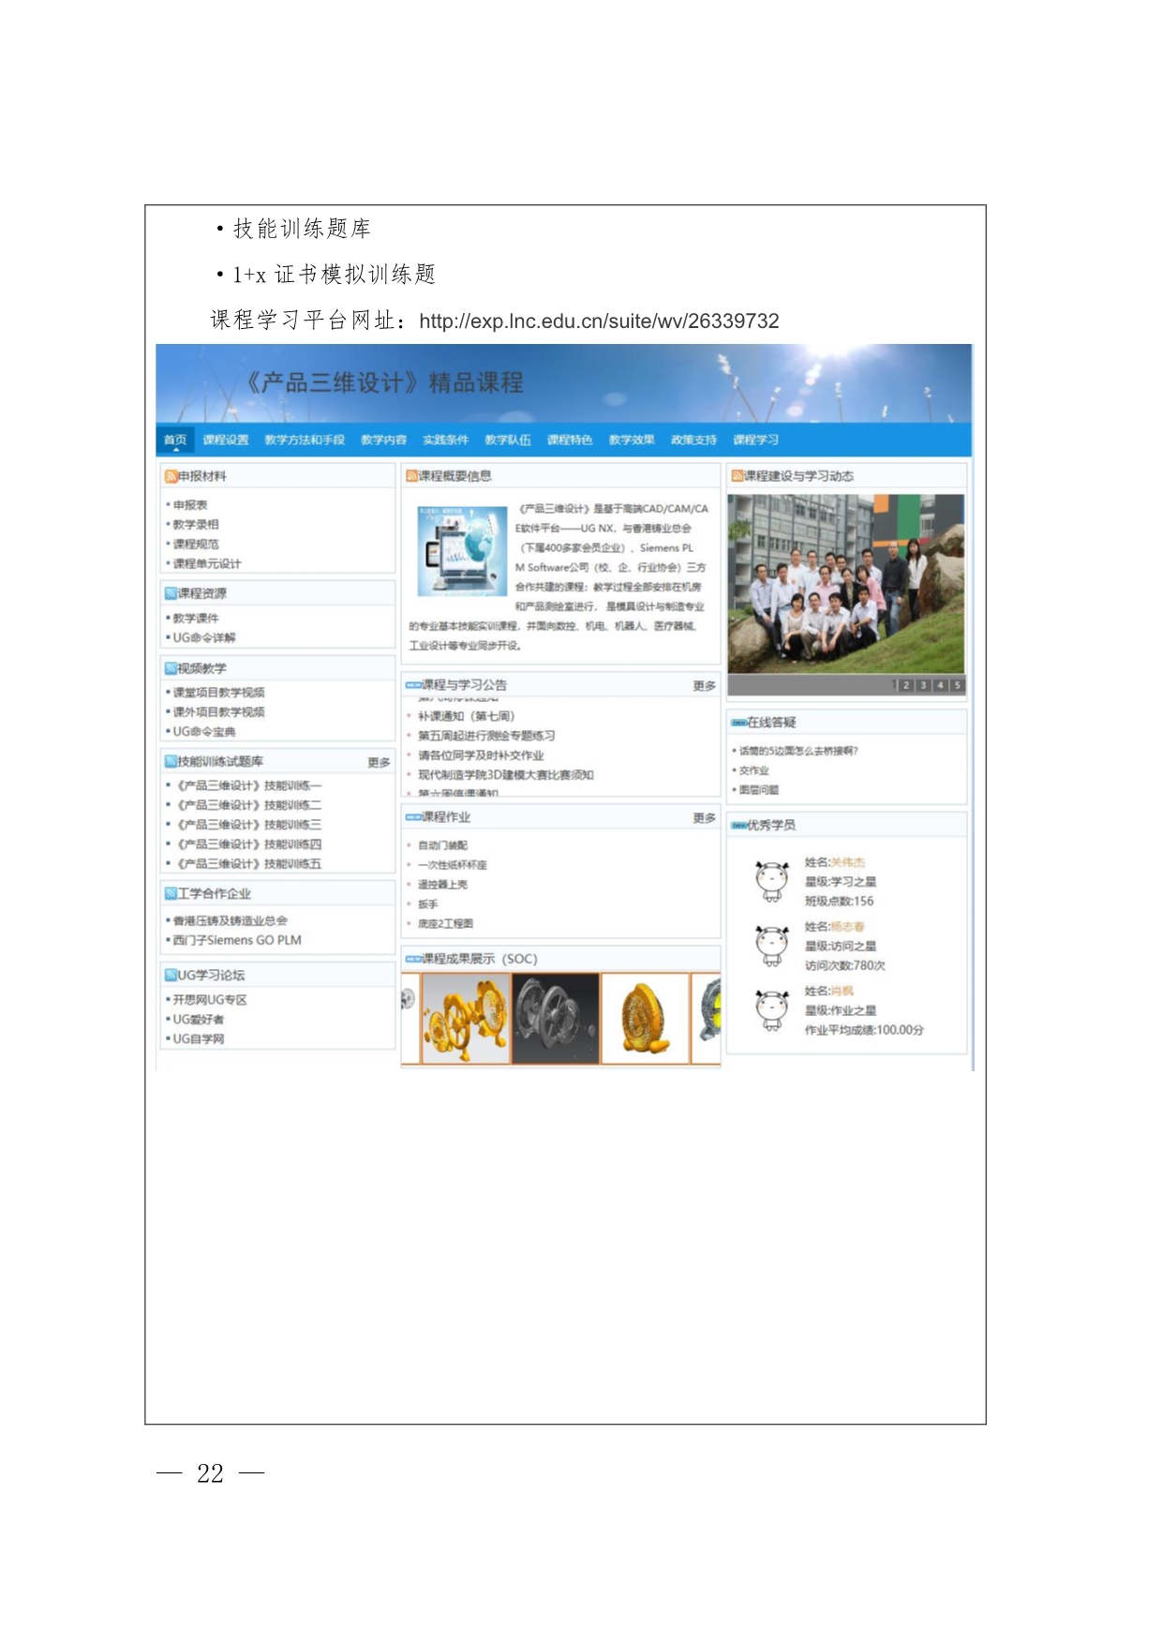
Task: Click 更多 in 课程作业 panel
Action: pos(704,818)
